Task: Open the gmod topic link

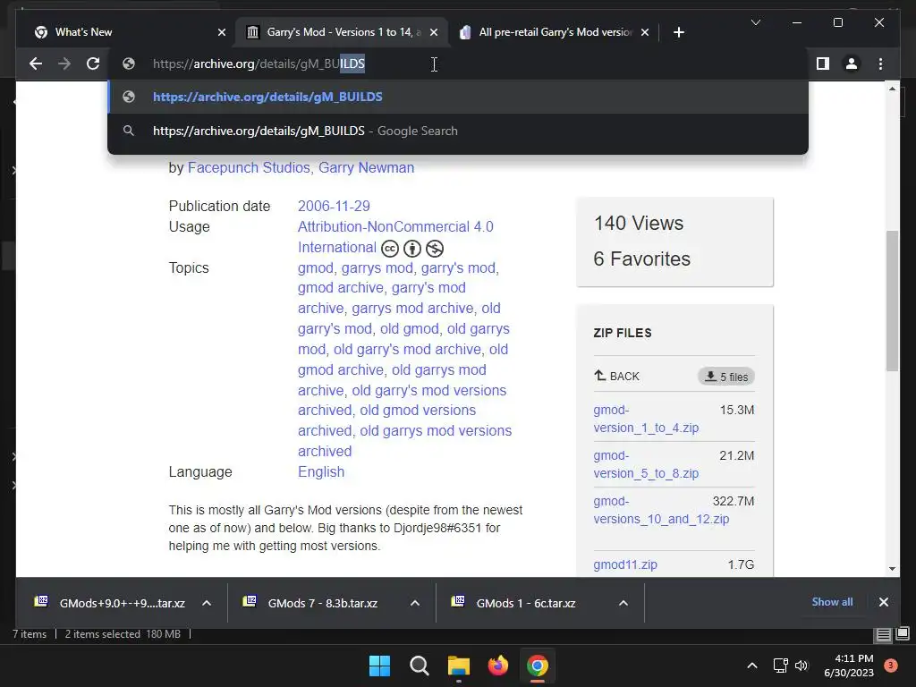Action: click(316, 268)
